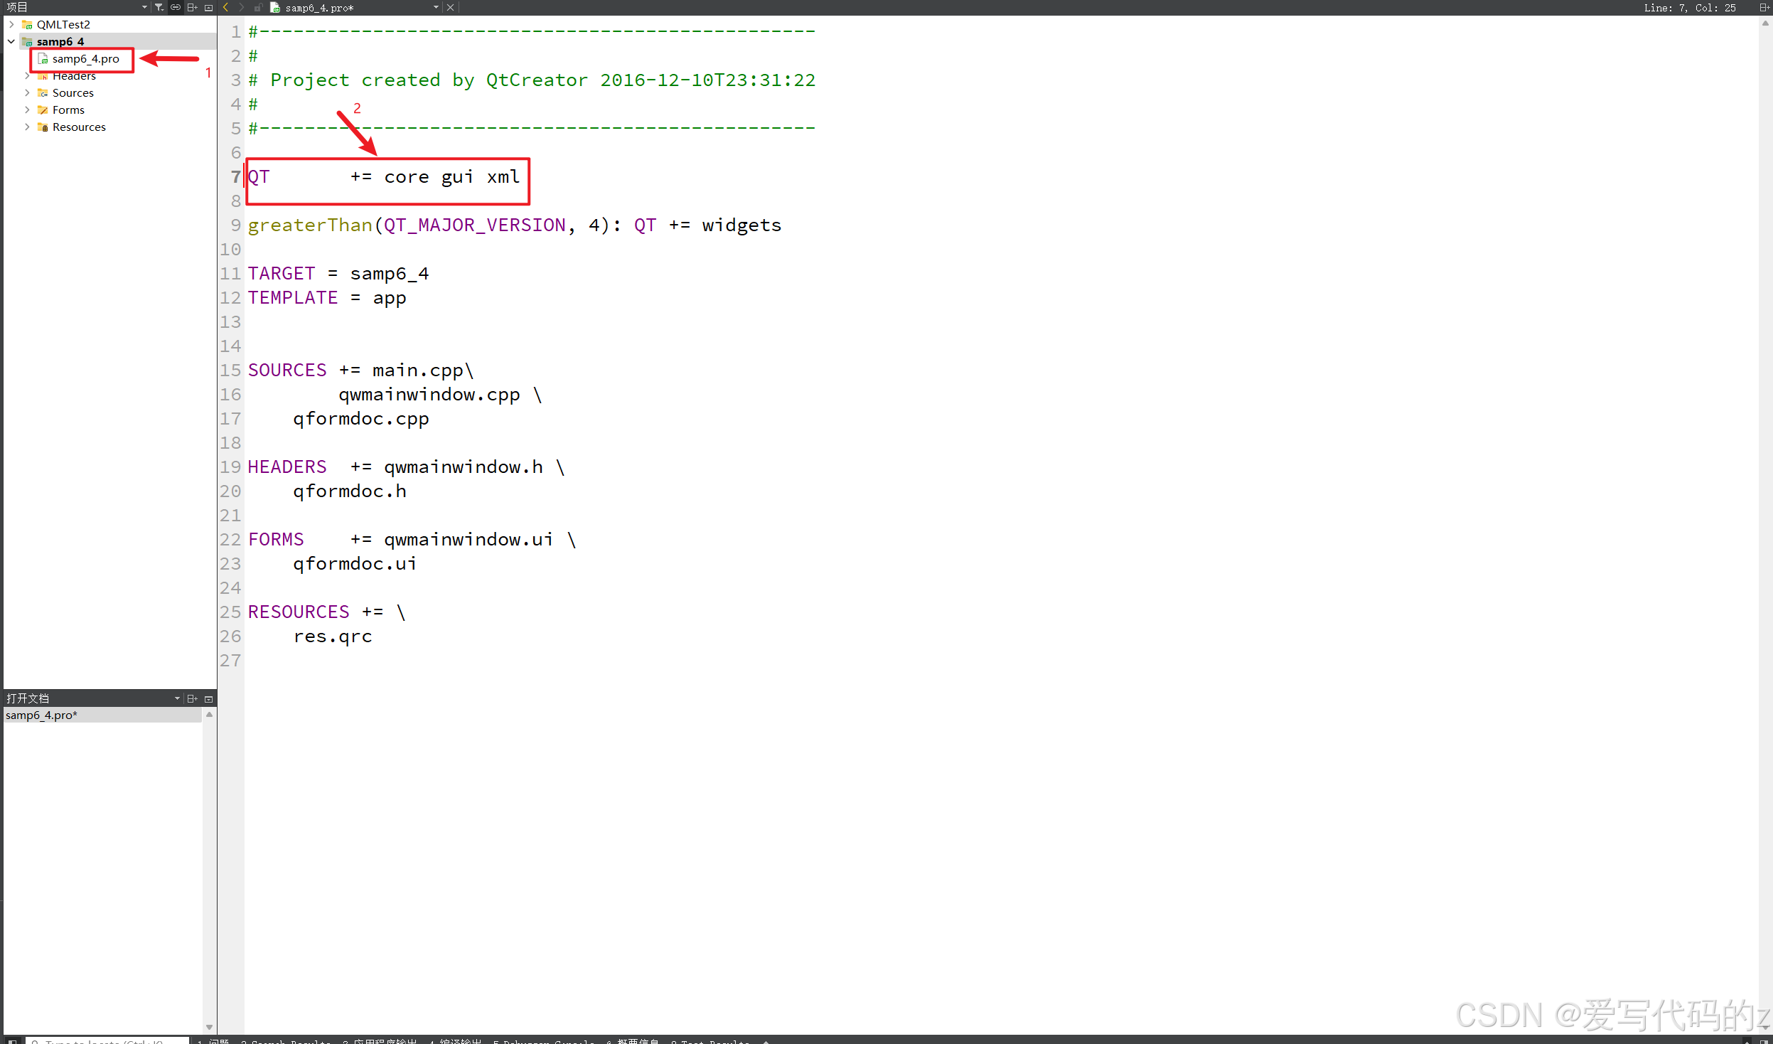Image resolution: width=1773 pixels, height=1044 pixels.
Task: Toggle synchronize with editor link icon
Action: click(x=175, y=7)
